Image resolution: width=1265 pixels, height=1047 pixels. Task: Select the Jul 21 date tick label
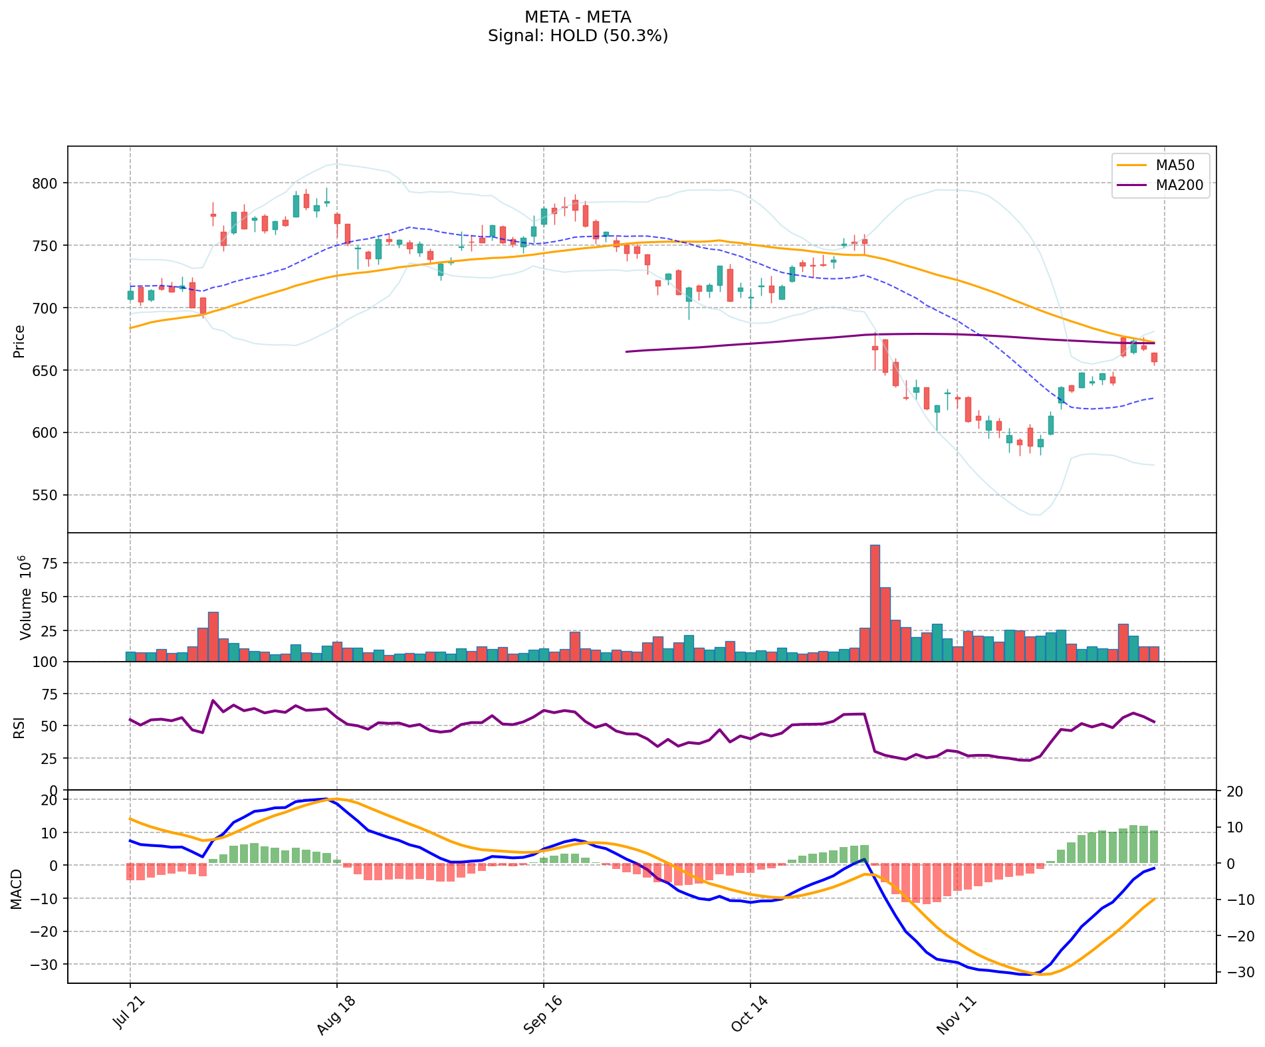click(130, 1013)
